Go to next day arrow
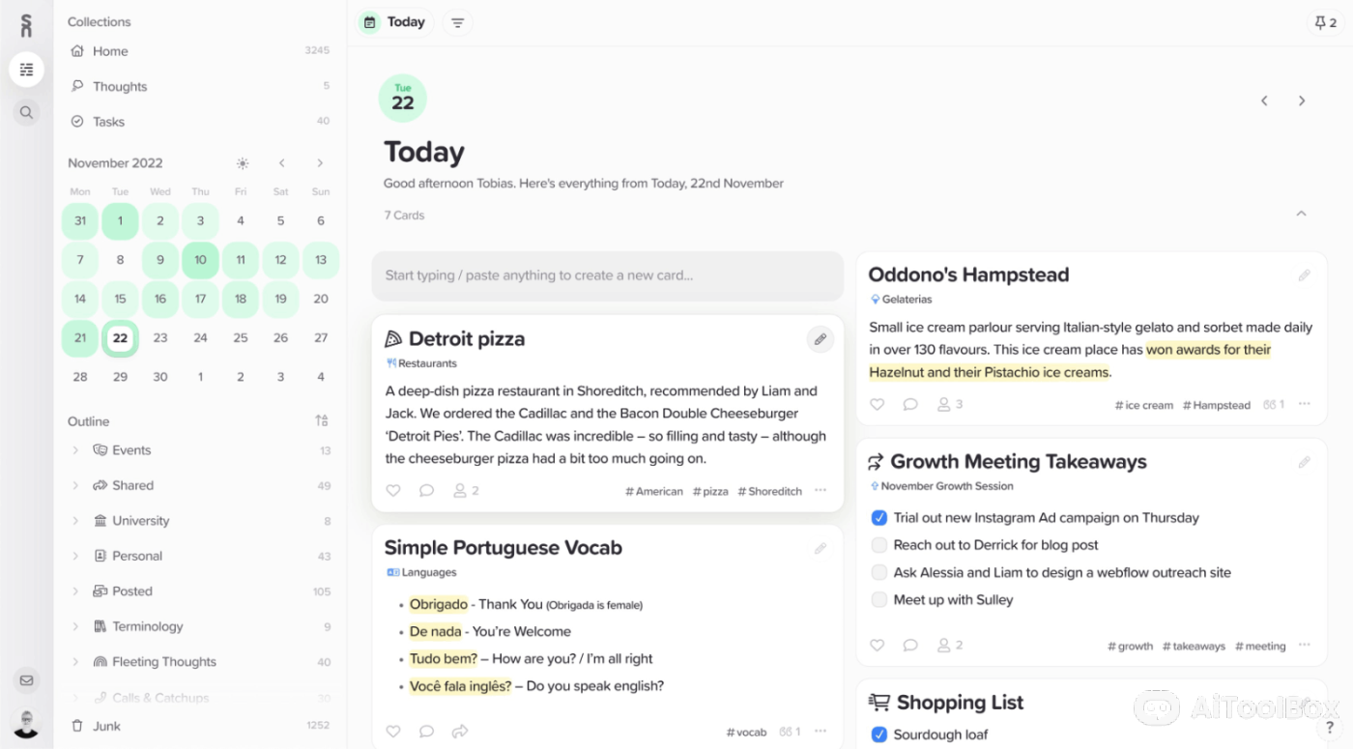 click(1302, 101)
